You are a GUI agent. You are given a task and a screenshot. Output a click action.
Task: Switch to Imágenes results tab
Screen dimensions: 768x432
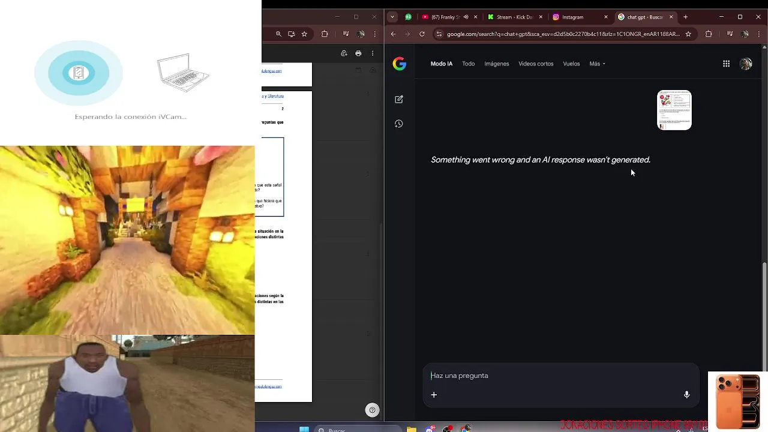pyautogui.click(x=496, y=64)
